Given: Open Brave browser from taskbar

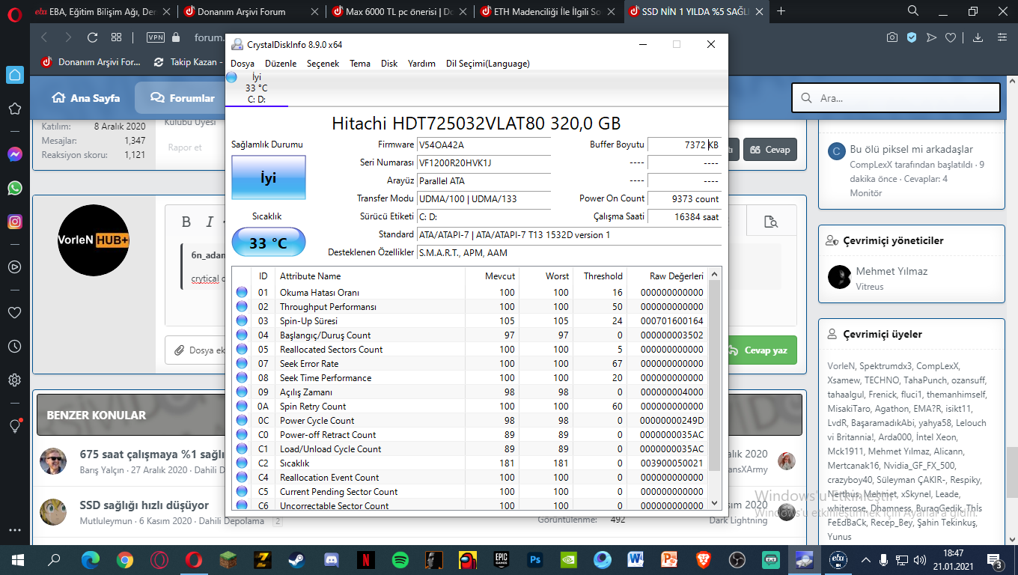Looking at the screenshot, I should pos(703,559).
